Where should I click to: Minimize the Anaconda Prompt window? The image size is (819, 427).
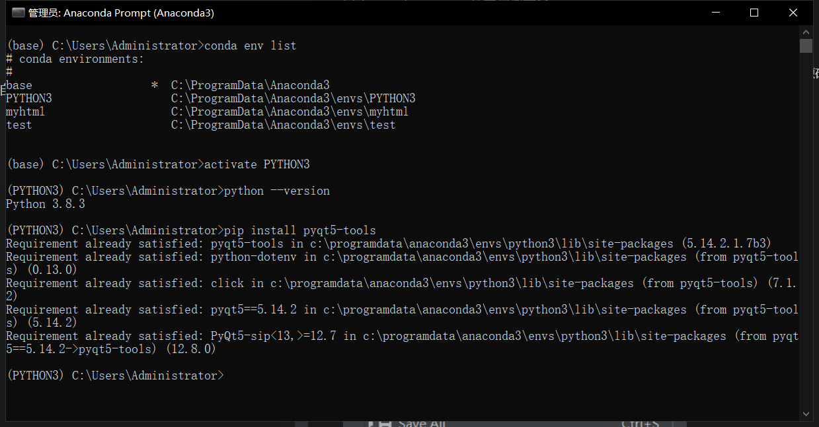click(x=715, y=12)
